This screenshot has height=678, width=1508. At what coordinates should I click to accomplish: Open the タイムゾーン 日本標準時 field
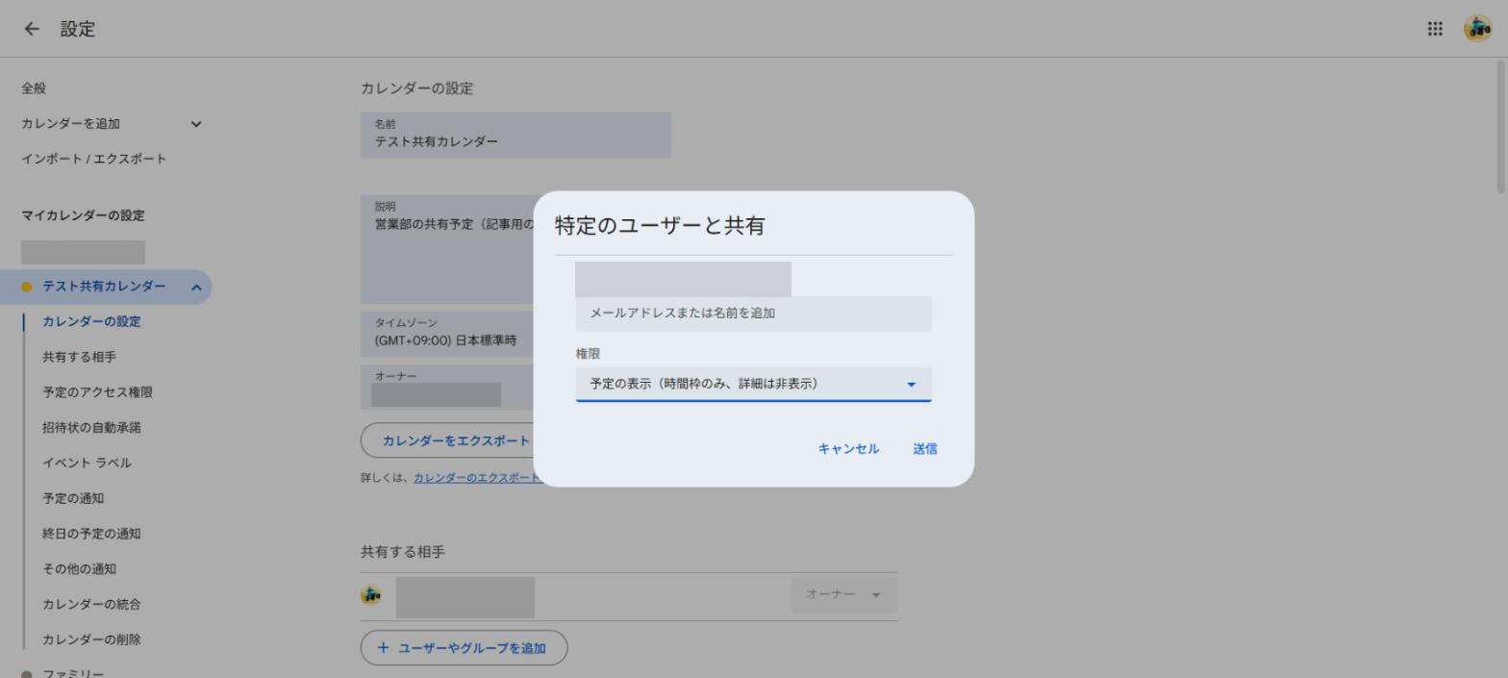click(447, 334)
